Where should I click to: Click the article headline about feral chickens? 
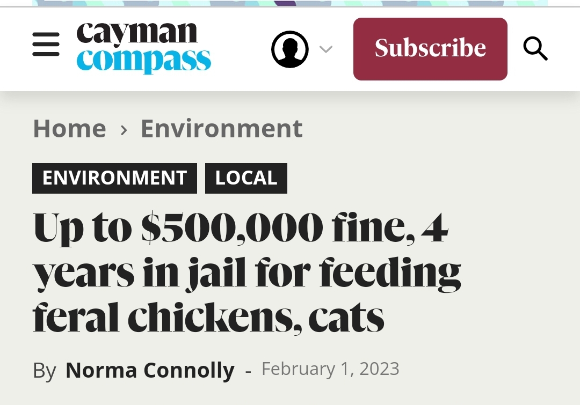click(x=247, y=273)
